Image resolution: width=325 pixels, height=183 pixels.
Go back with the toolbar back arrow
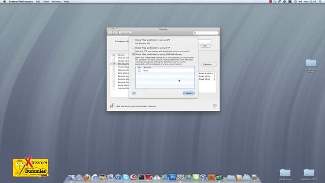[111, 33]
